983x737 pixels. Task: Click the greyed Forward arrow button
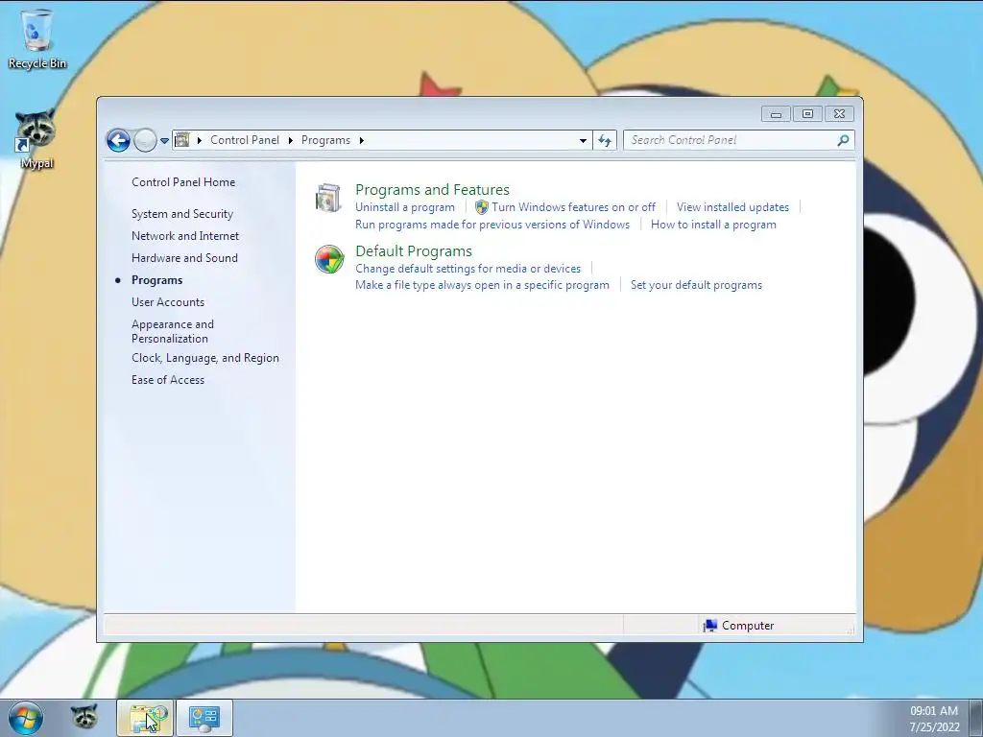coord(145,140)
